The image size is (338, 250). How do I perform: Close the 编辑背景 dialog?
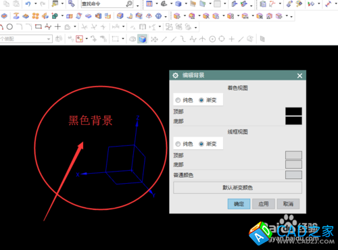tap(299, 76)
